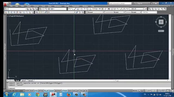Image resolution: width=174 pixels, height=97 pixels.
Task: Click the Send to Back draw order icon
Action: pos(153,9)
